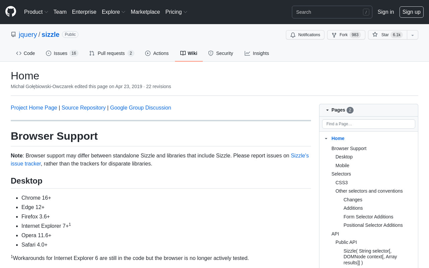Viewport: 429px width, 268px height.
Task: Open the Pricing dropdown menu
Action: 176,12
